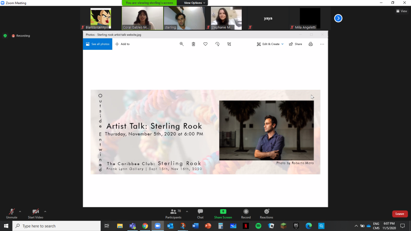Select sterling's participant video thumbnail
411x231 pixels.
coord(184,18)
